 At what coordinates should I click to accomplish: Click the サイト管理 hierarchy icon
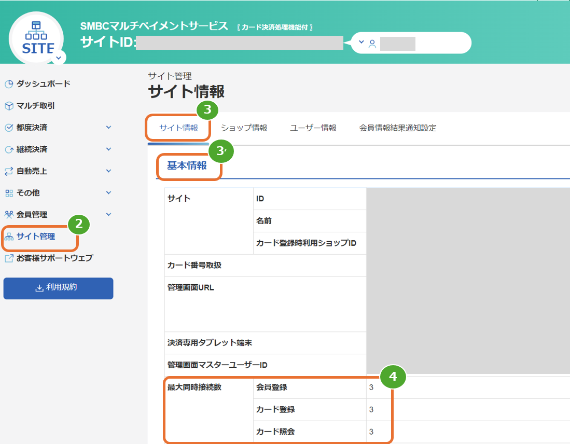(9, 237)
